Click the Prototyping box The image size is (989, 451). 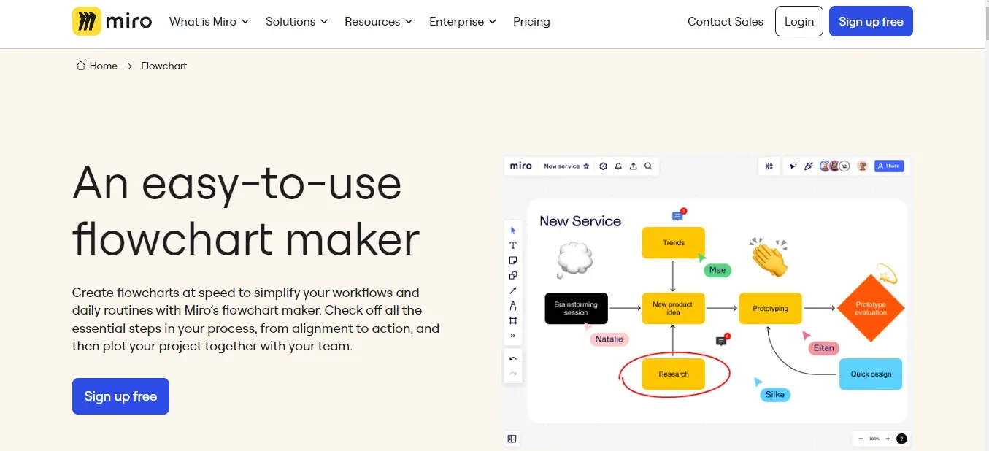770,308
